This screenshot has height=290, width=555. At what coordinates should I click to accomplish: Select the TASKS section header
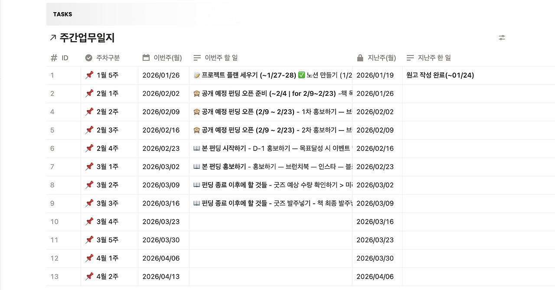coord(62,14)
